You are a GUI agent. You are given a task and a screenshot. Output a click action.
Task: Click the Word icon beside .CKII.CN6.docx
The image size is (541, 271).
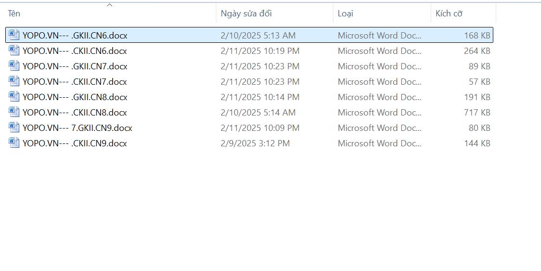14,51
